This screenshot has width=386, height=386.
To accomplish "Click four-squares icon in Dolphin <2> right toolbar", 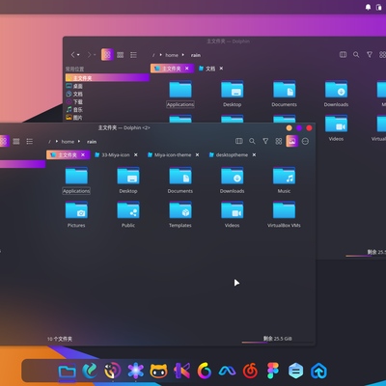I will pyautogui.click(x=279, y=141).
